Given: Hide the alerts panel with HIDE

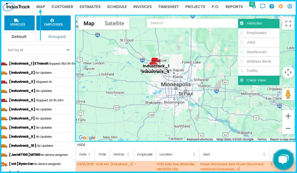Looking at the screenshot, I should 81,145.
